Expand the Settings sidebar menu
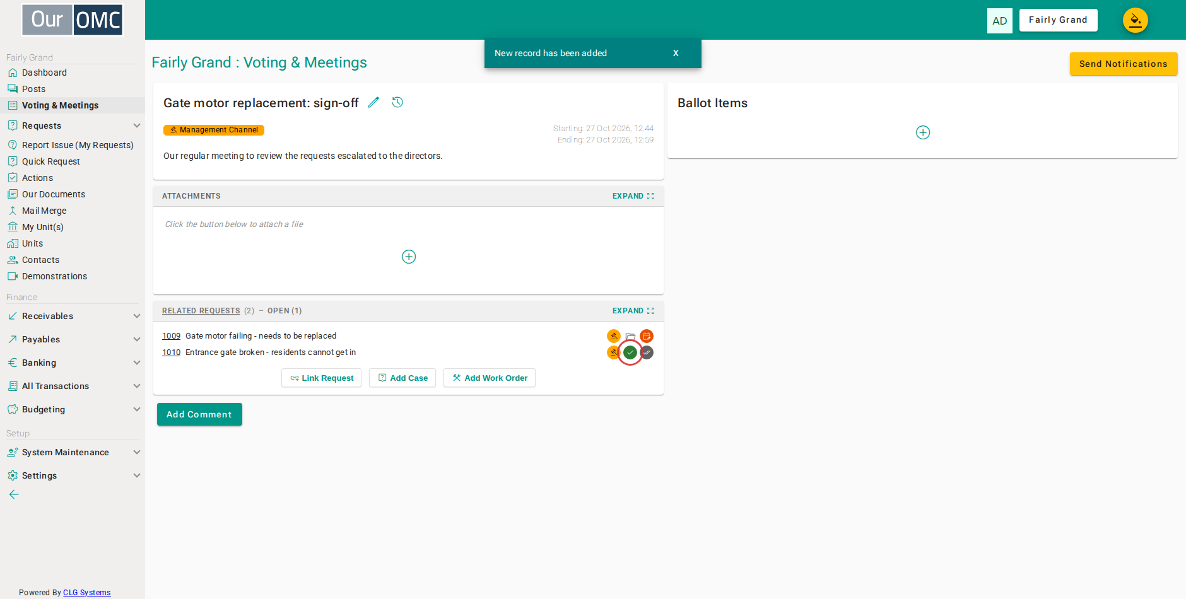The image size is (1186, 599). coord(73,475)
